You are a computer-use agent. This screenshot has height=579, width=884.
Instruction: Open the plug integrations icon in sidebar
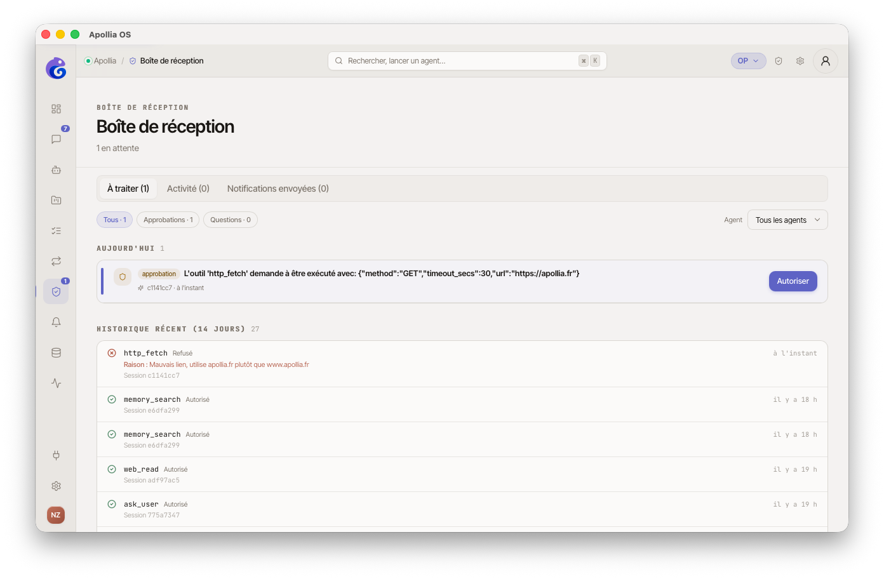click(x=56, y=455)
